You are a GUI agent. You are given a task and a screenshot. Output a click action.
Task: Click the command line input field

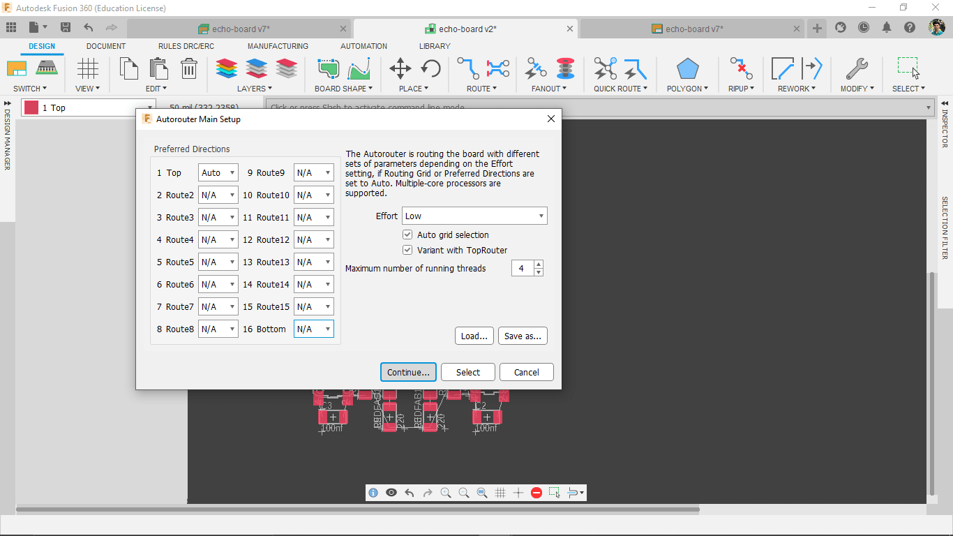(600, 107)
